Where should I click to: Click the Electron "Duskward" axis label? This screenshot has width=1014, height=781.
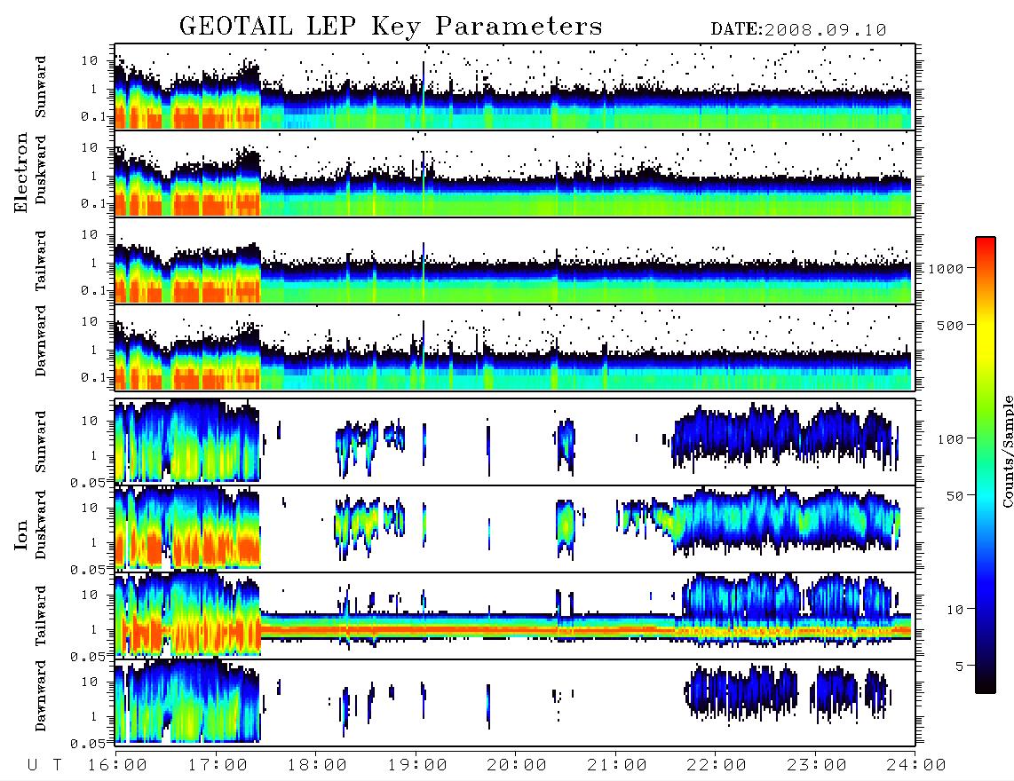click(x=41, y=170)
